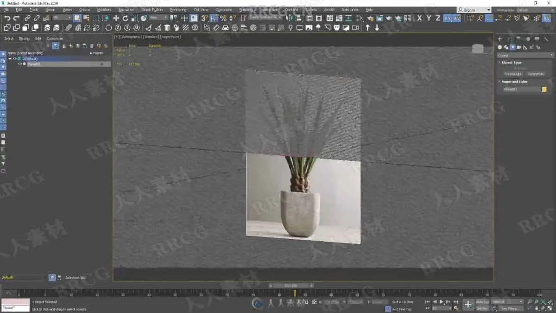Choose the Select and Scale tool

tap(134, 18)
